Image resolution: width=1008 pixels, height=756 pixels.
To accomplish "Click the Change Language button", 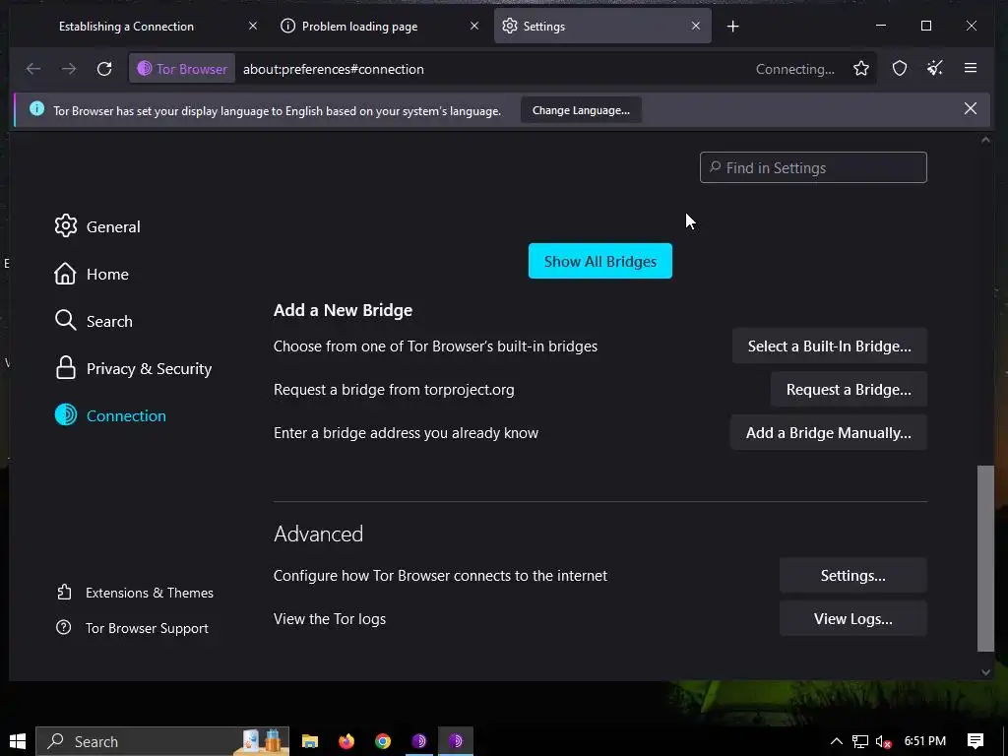I will (581, 110).
